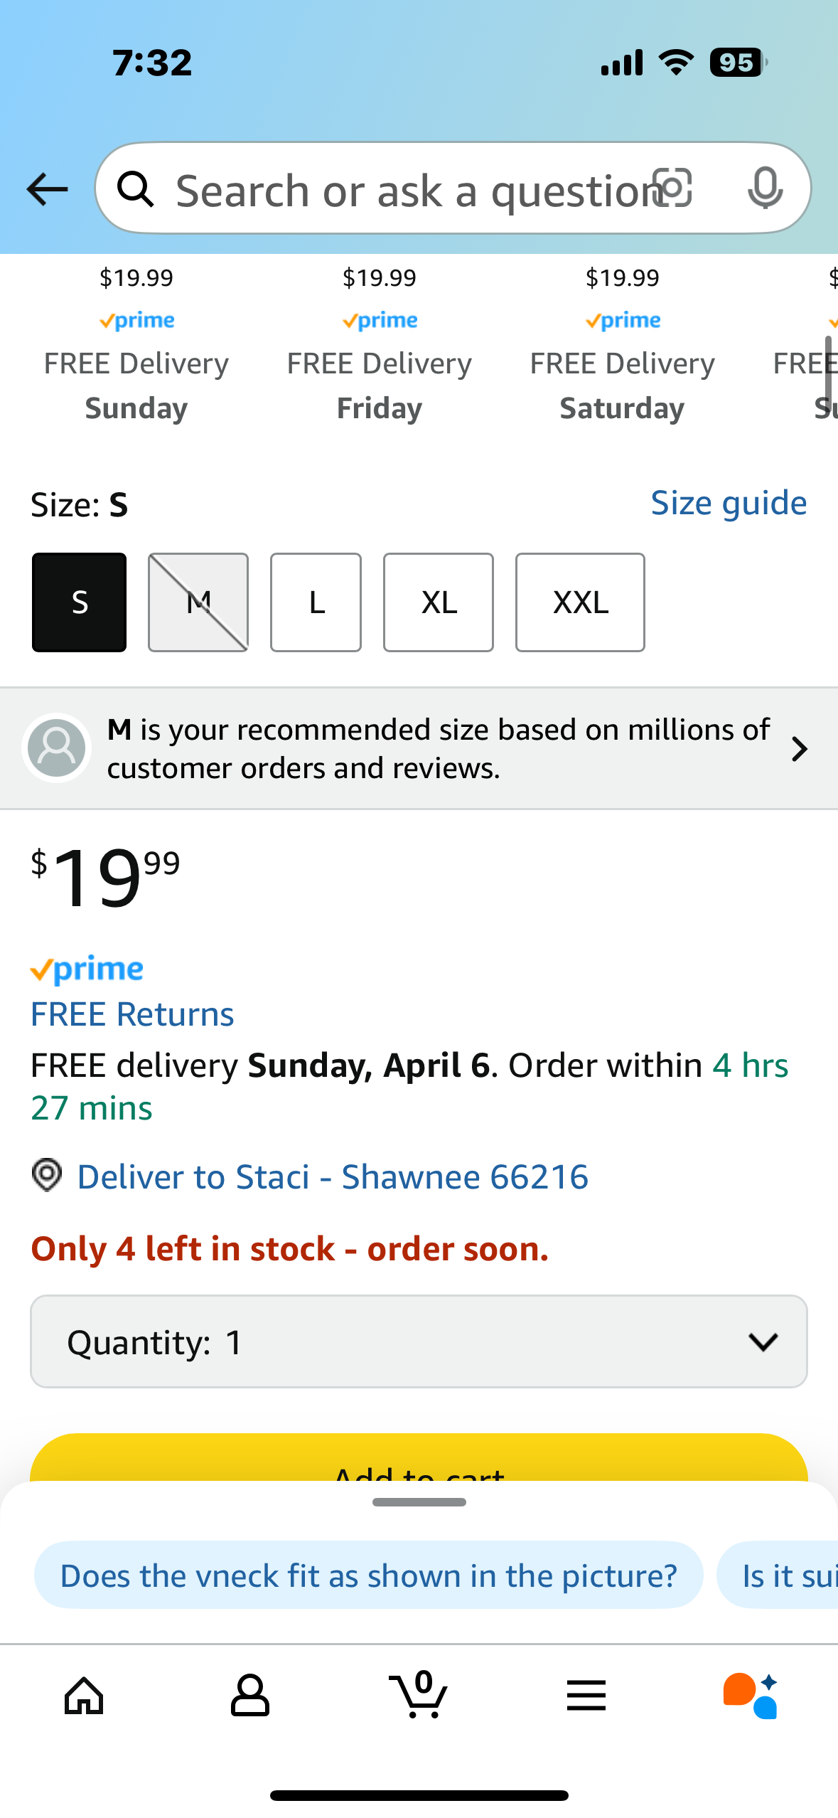Open the Size guide link
This screenshot has width=838, height=1818.
click(729, 504)
